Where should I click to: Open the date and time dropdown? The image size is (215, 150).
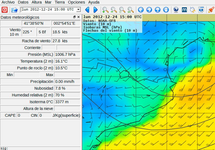(x=79, y=9)
